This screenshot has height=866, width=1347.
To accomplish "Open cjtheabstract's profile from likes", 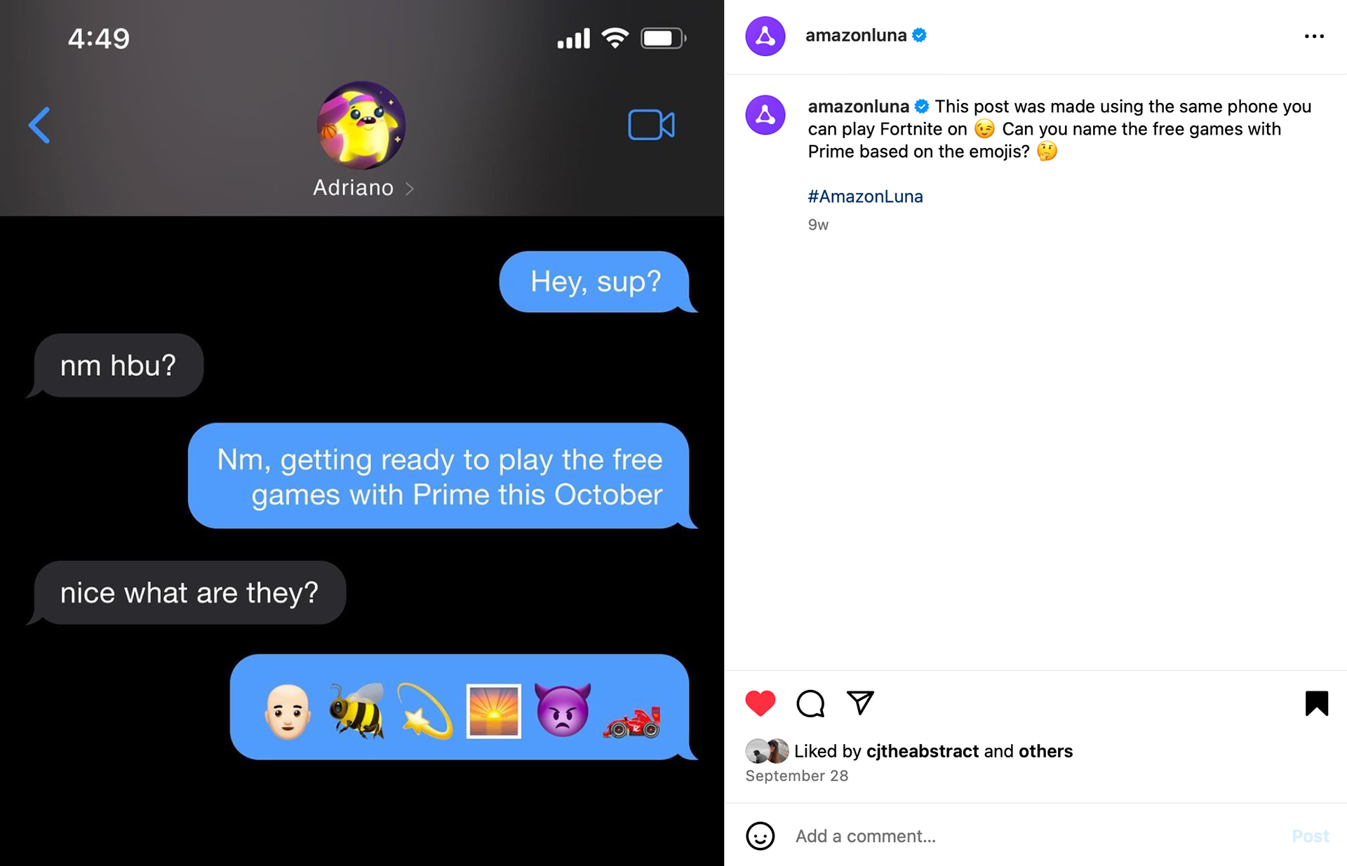I will point(922,751).
